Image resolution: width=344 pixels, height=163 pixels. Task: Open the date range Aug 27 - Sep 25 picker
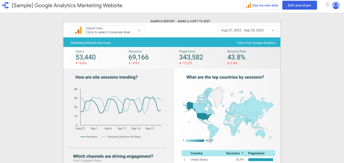pos(248,30)
